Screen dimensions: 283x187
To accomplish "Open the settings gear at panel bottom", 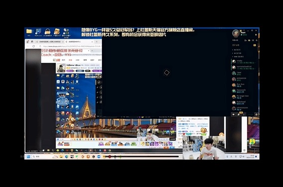I will tap(256, 114).
